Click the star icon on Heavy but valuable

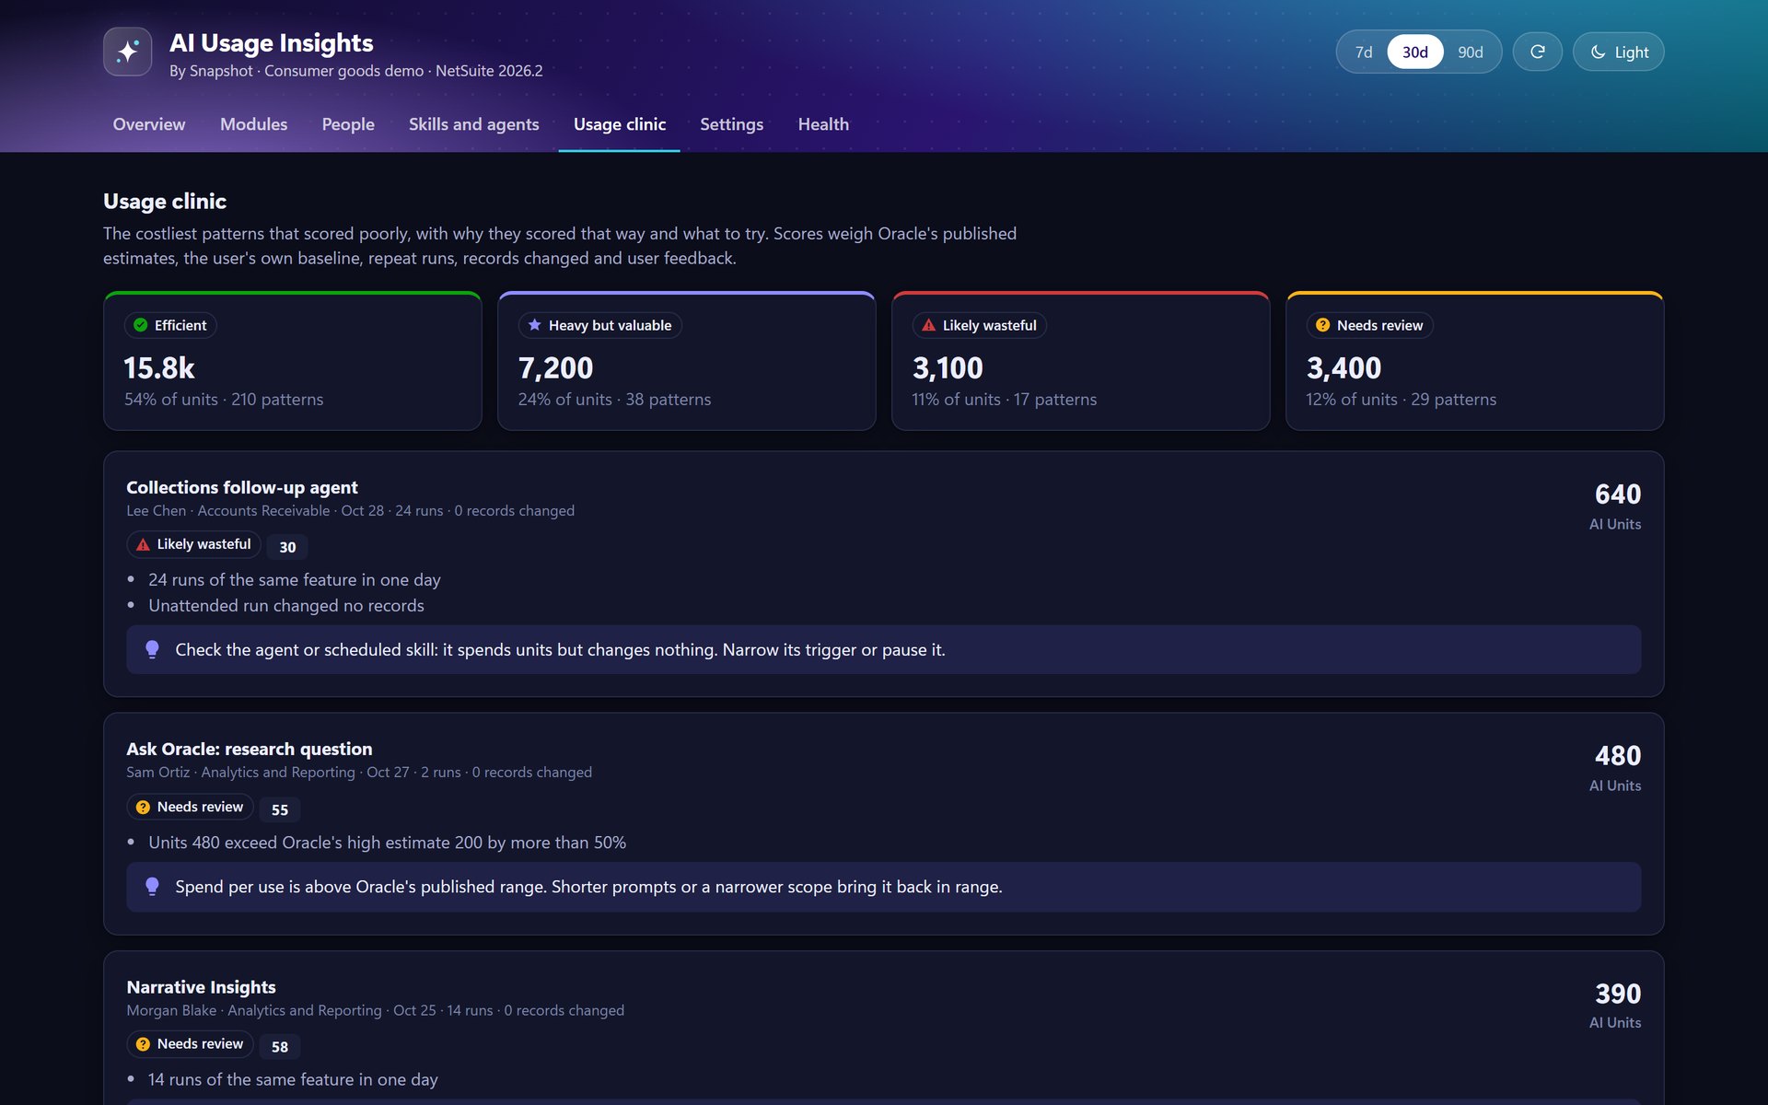[x=534, y=325]
